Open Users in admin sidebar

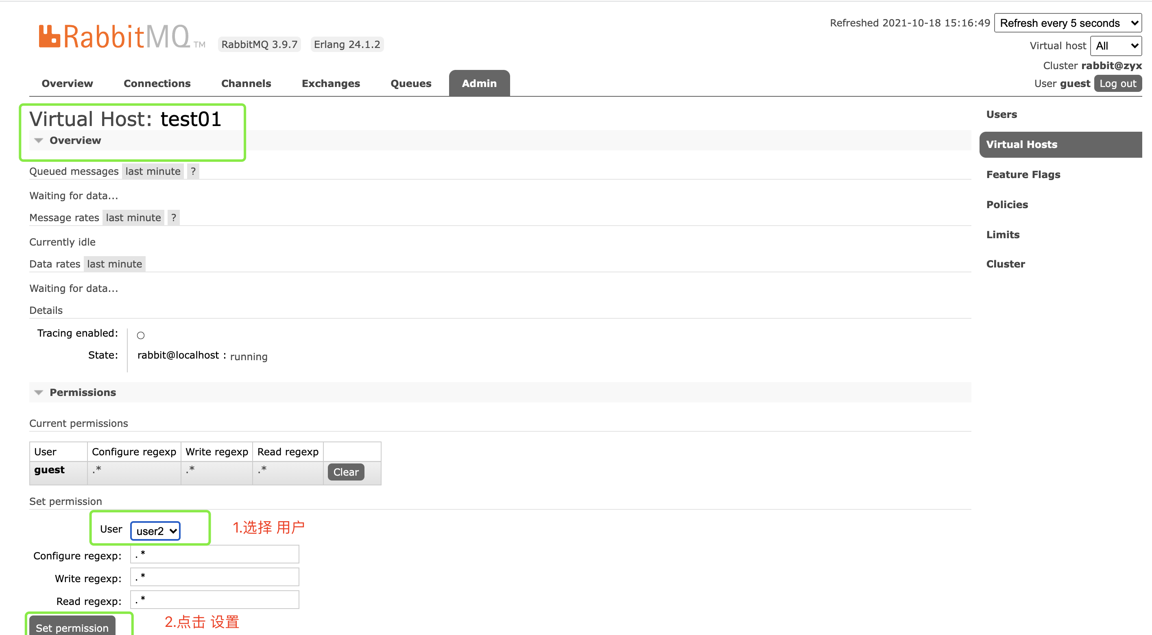click(x=1001, y=114)
